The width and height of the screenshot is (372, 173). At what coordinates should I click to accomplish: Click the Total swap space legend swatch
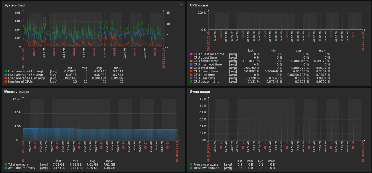(191, 168)
